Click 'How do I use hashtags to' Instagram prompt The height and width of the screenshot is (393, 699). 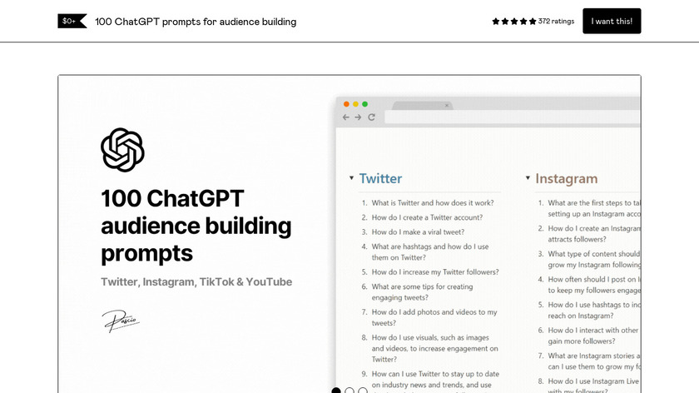point(594,310)
